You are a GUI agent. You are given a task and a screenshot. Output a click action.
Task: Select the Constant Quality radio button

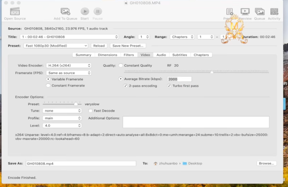click(x=121, y=65)
